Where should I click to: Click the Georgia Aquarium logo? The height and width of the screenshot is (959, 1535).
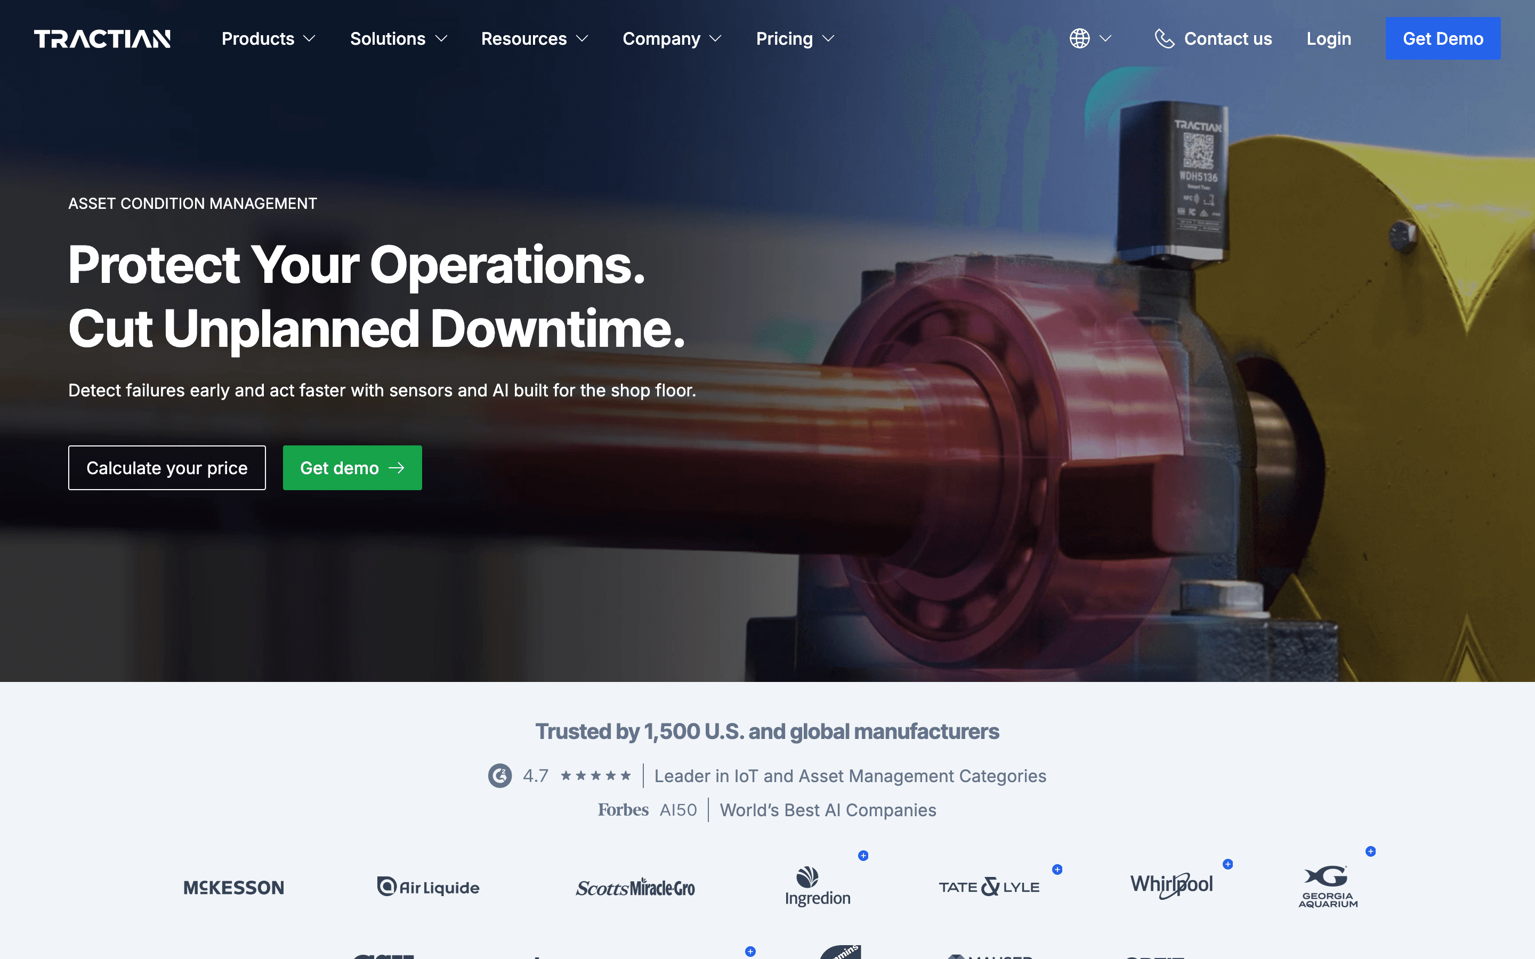1328,887
